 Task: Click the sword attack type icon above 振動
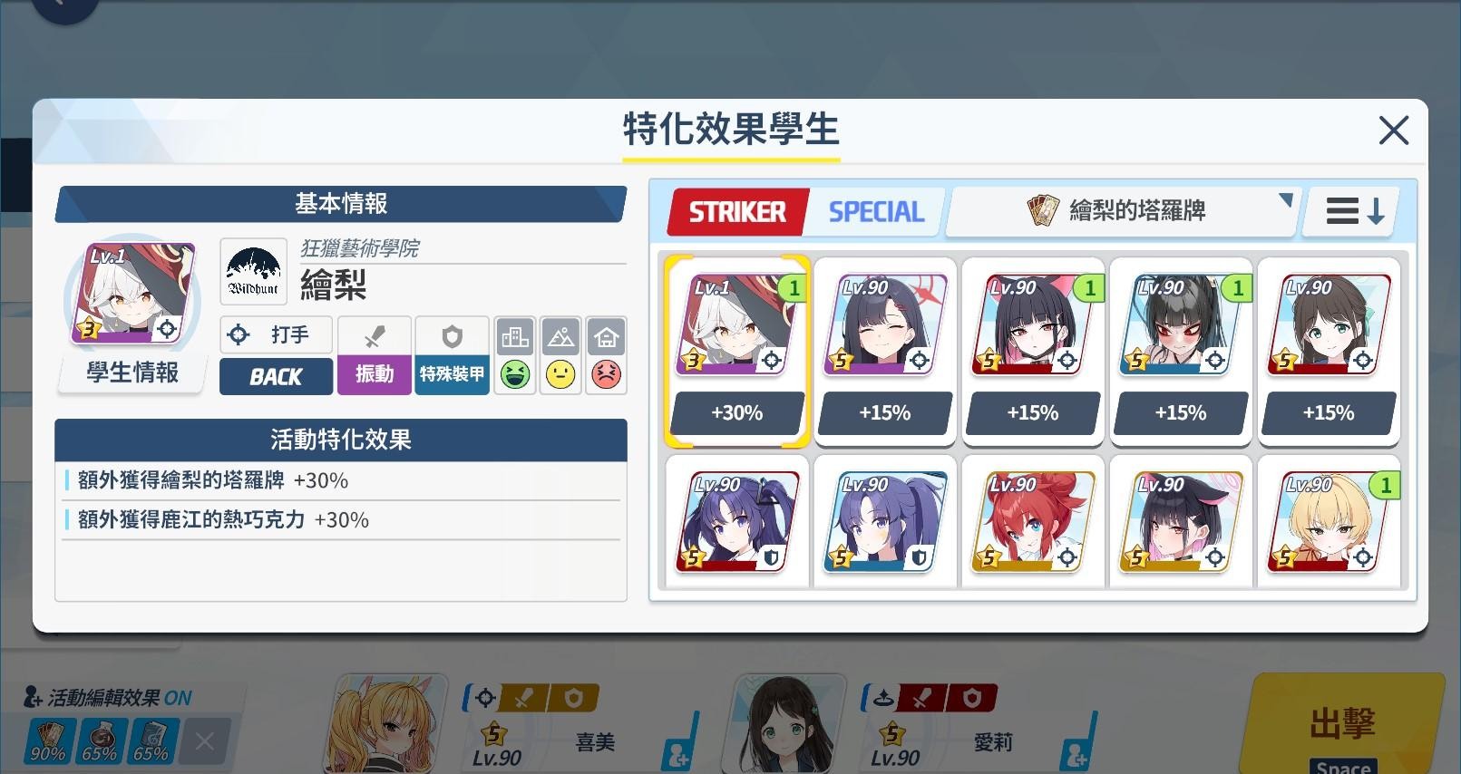(375, 337)
